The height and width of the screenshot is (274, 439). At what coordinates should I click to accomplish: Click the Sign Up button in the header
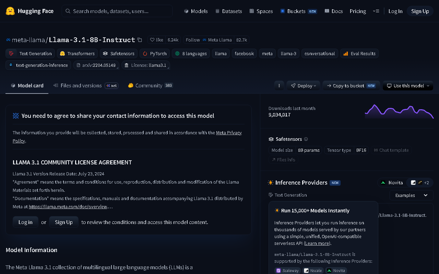pos(420,11)
